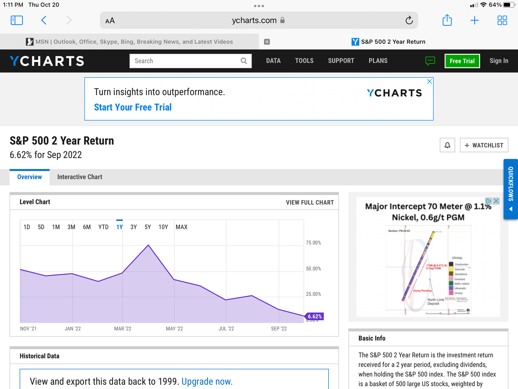The width and height of the screenshot is (518, 389).
Task: Select 1D chart range
Action: coord(27,227)
